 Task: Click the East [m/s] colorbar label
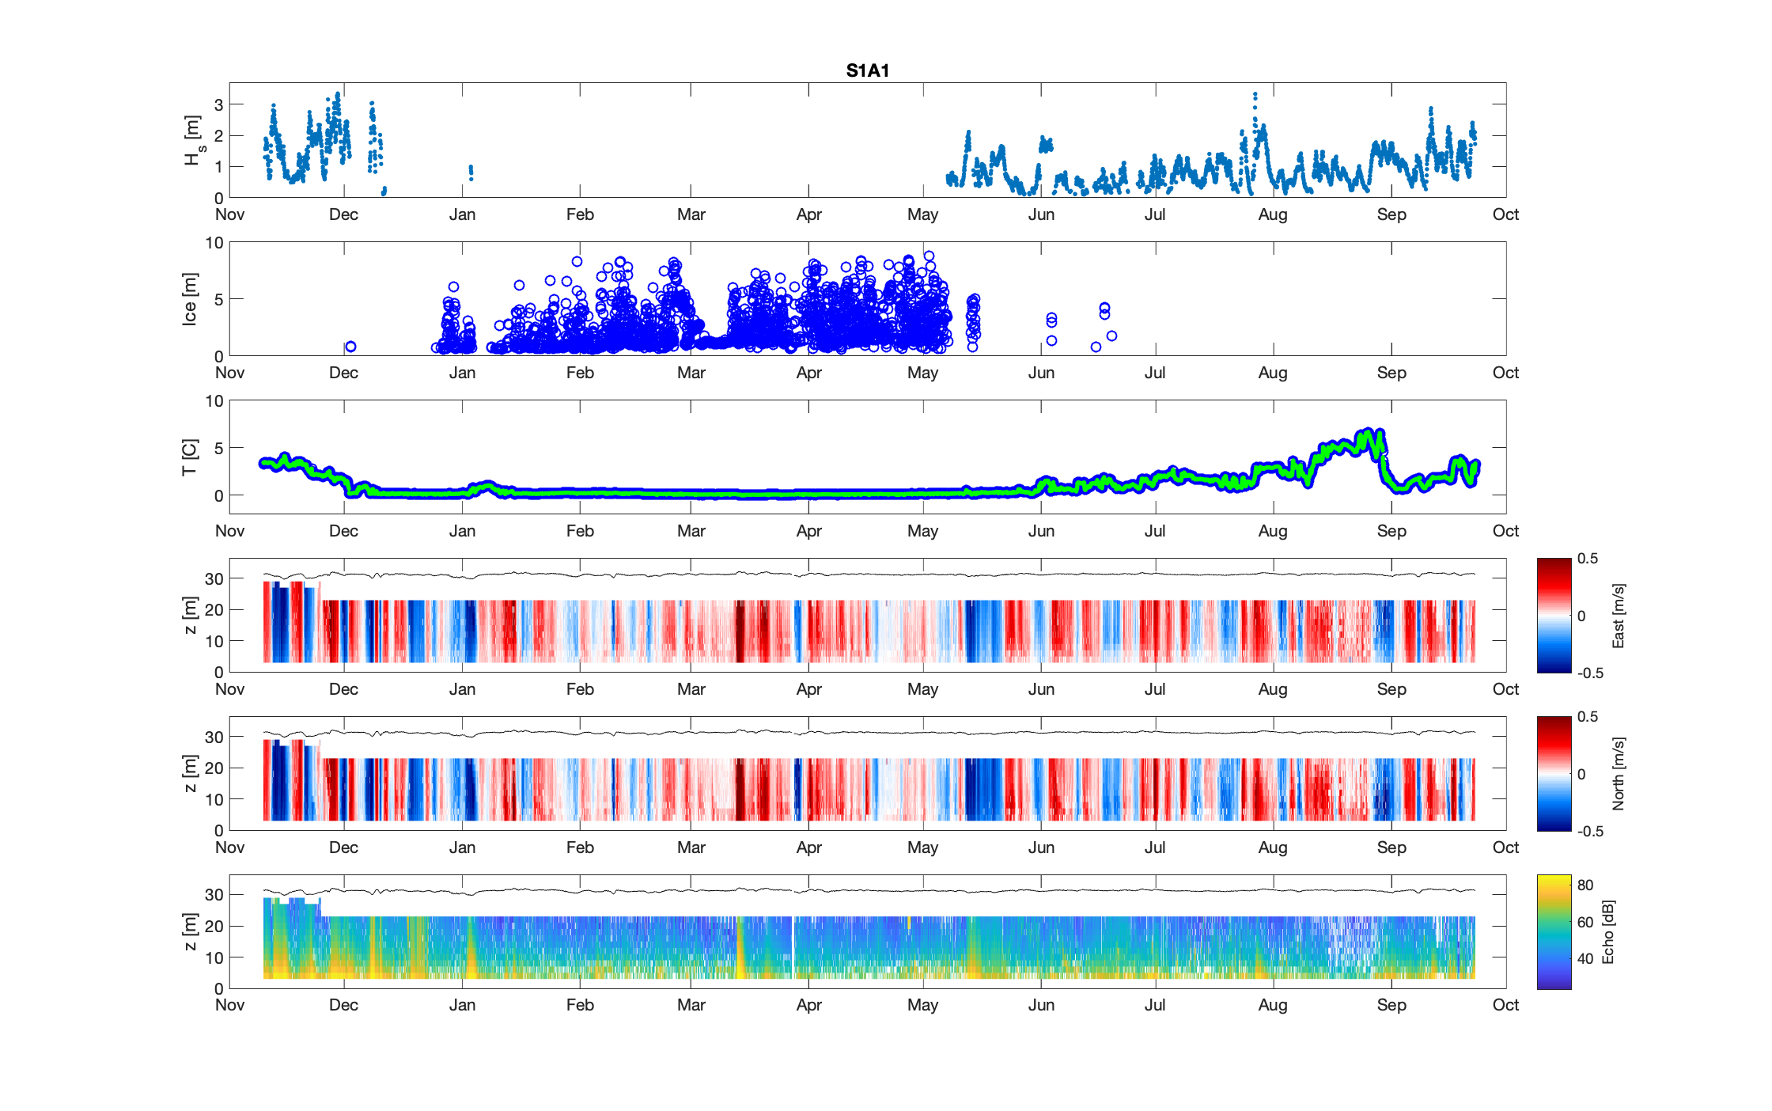1619,616
